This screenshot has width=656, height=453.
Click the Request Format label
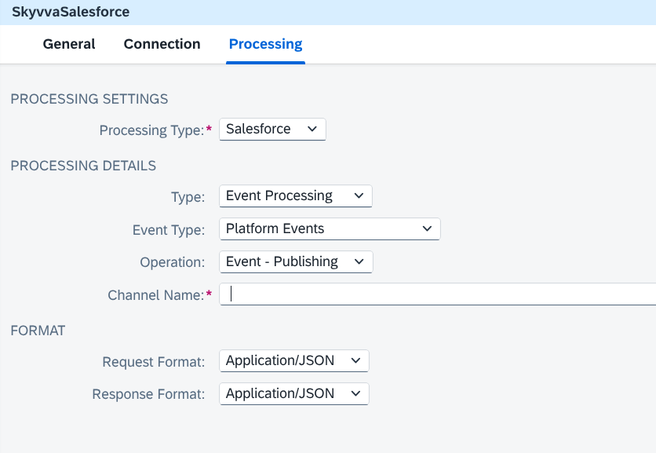pyautogui.click(x=154, y=362)
